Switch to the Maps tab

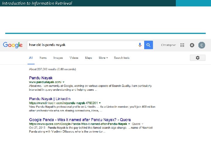(x=89, y=58)
